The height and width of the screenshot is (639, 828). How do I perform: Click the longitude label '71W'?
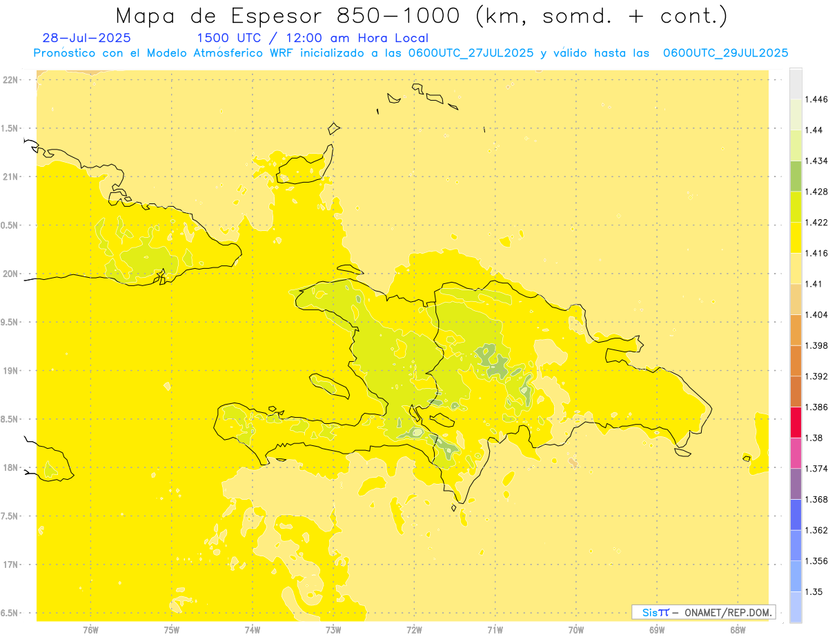(495, 630)
